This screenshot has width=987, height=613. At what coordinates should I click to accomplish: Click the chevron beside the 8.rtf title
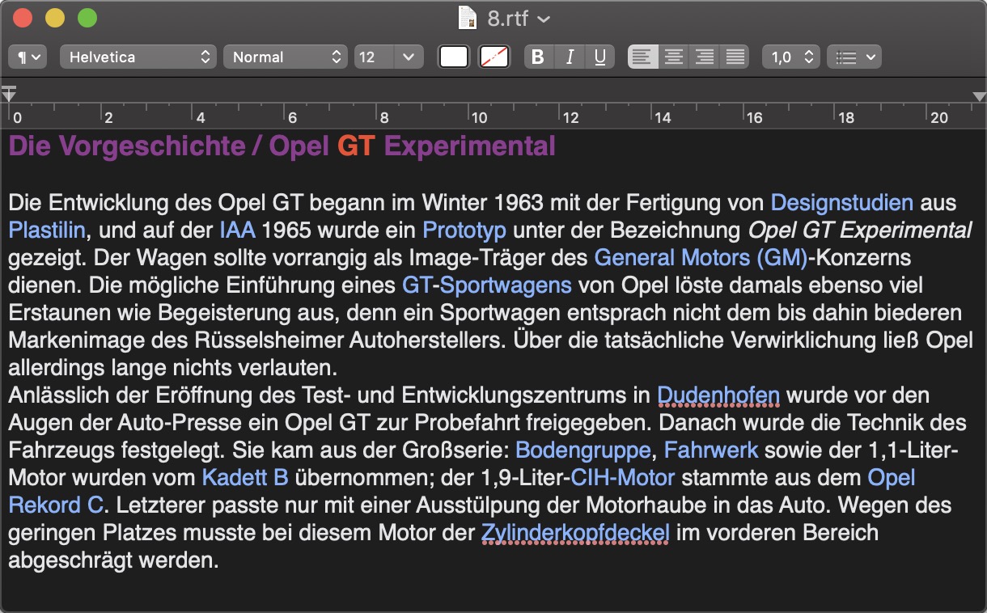click(544, 18)
